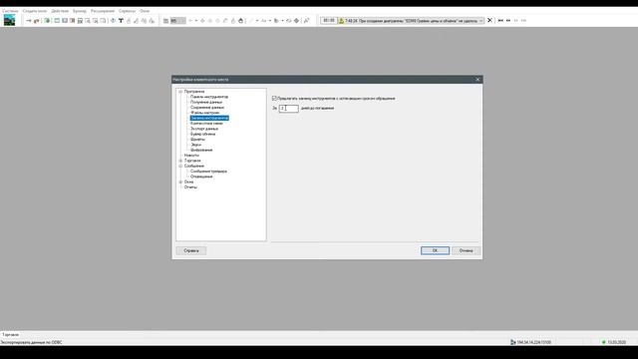Click the date in the status bar
The width and height of the screenshot is (638, 359).
(x=616, y=342)
